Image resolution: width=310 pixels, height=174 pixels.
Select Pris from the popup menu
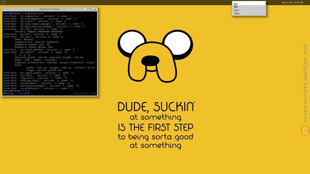[x=249, y=7]
